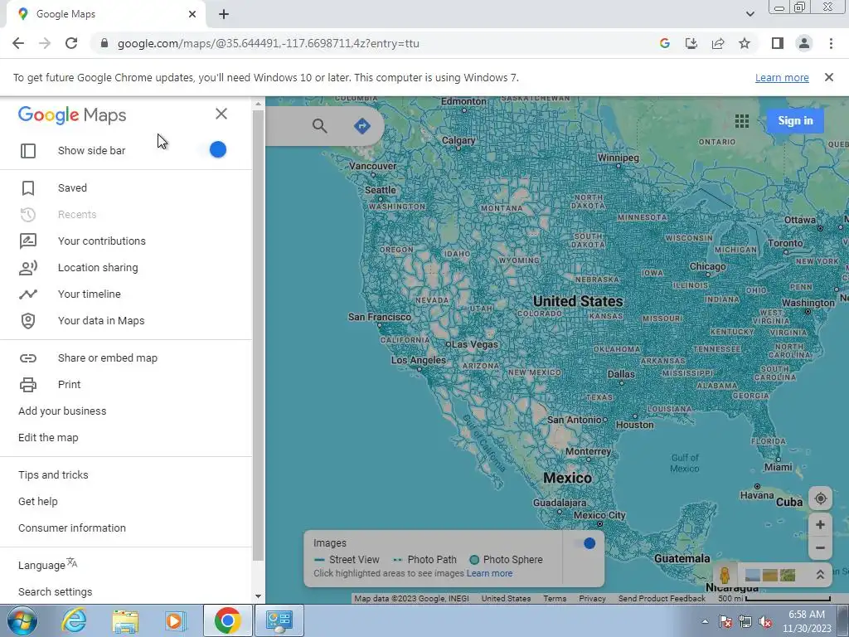Open Language settings

coord(47,565)
